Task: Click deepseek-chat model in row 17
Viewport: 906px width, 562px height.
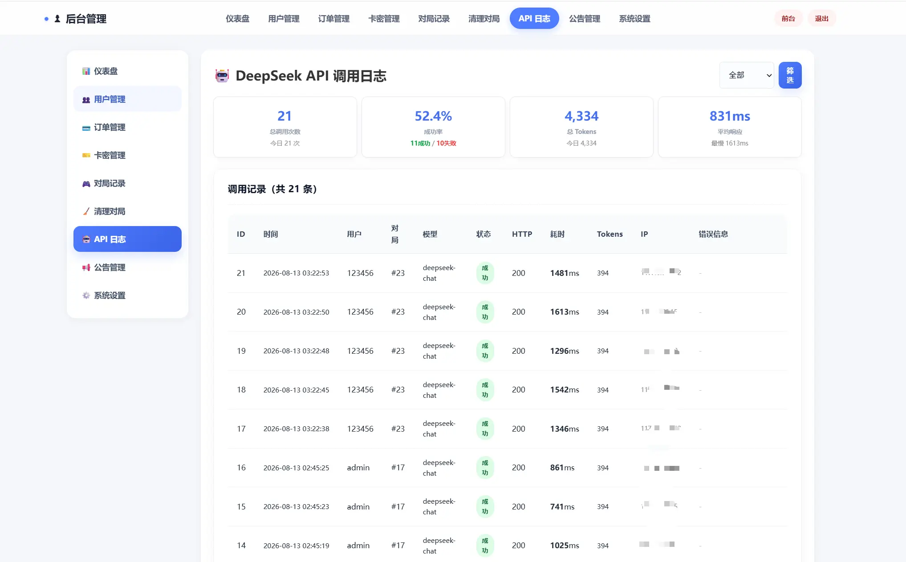Action: (439, 429)
